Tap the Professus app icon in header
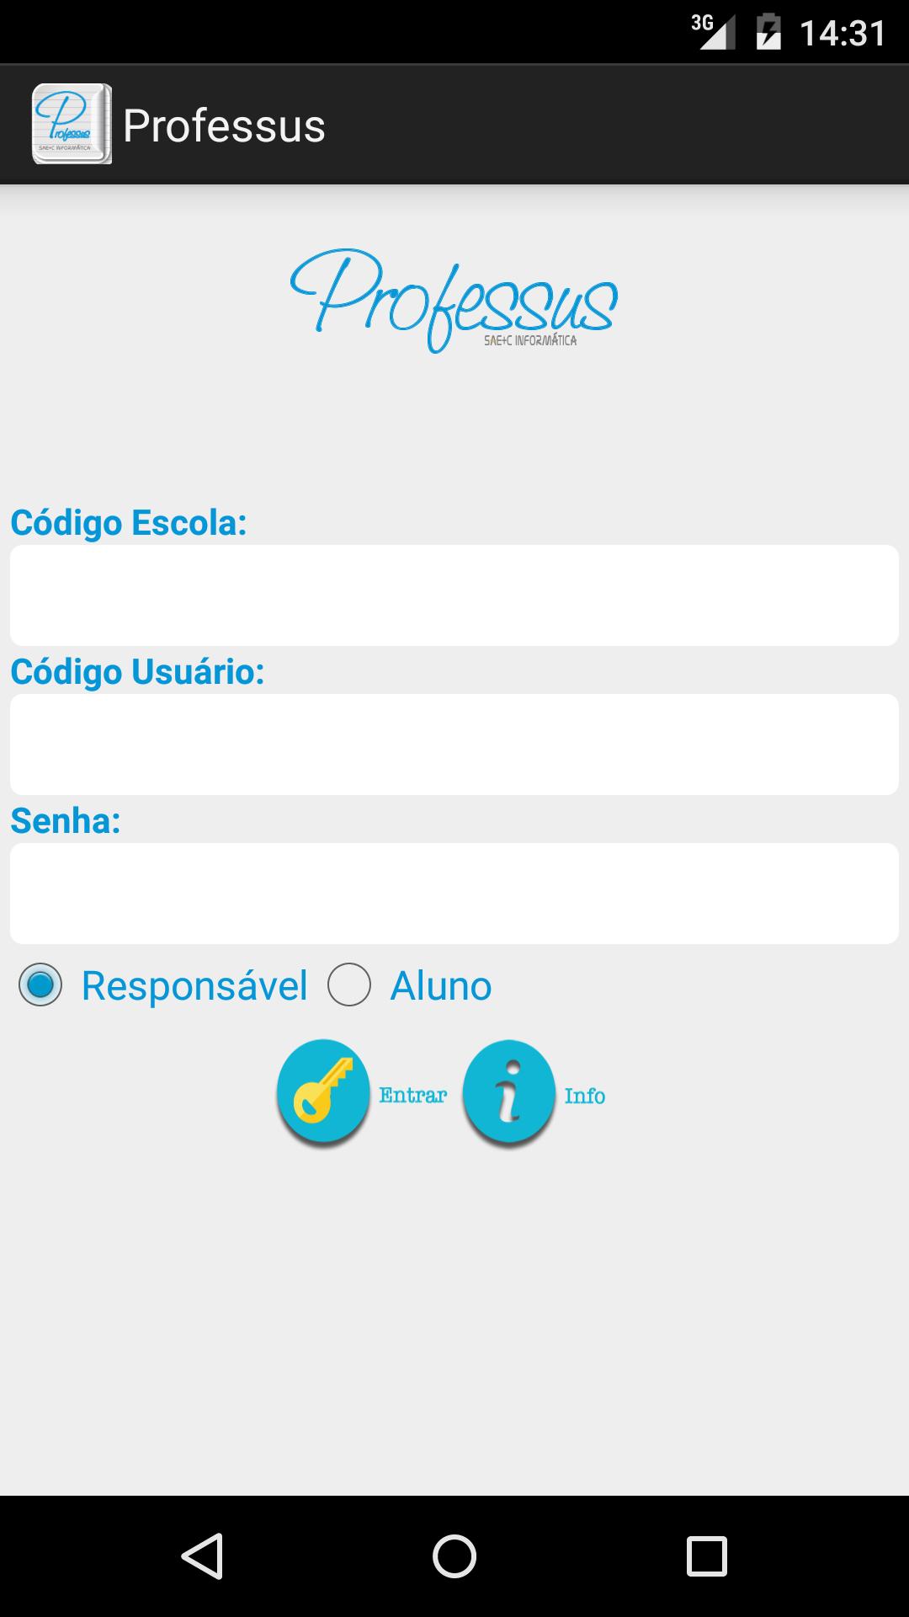Screen dimensions: 909x1617 coord(72,124)
